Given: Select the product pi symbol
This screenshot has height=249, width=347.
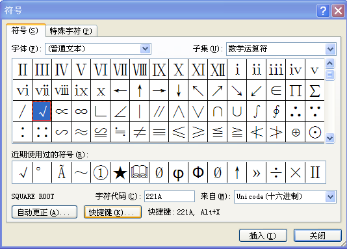Looking at the screenshot, I should 295,90.
